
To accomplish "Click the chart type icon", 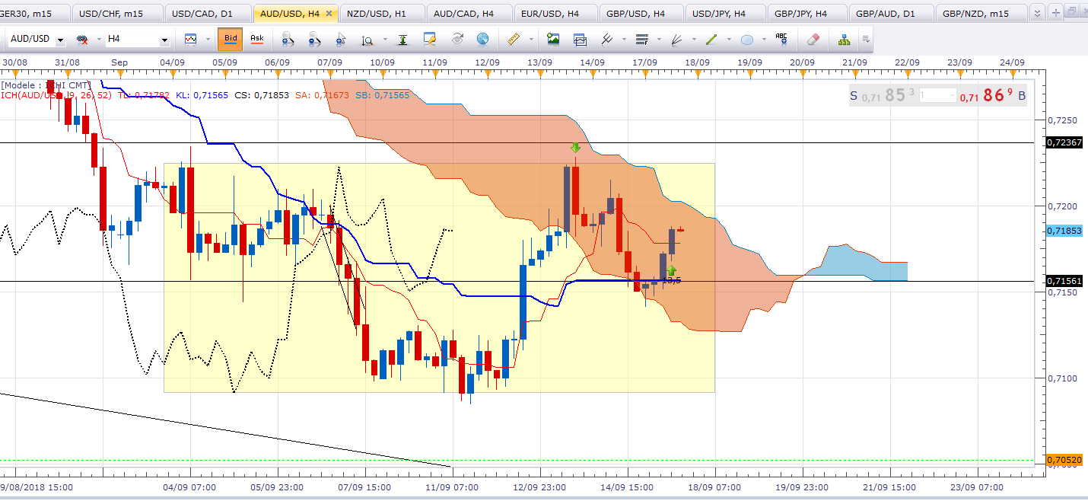I will [x=190, y=39].
